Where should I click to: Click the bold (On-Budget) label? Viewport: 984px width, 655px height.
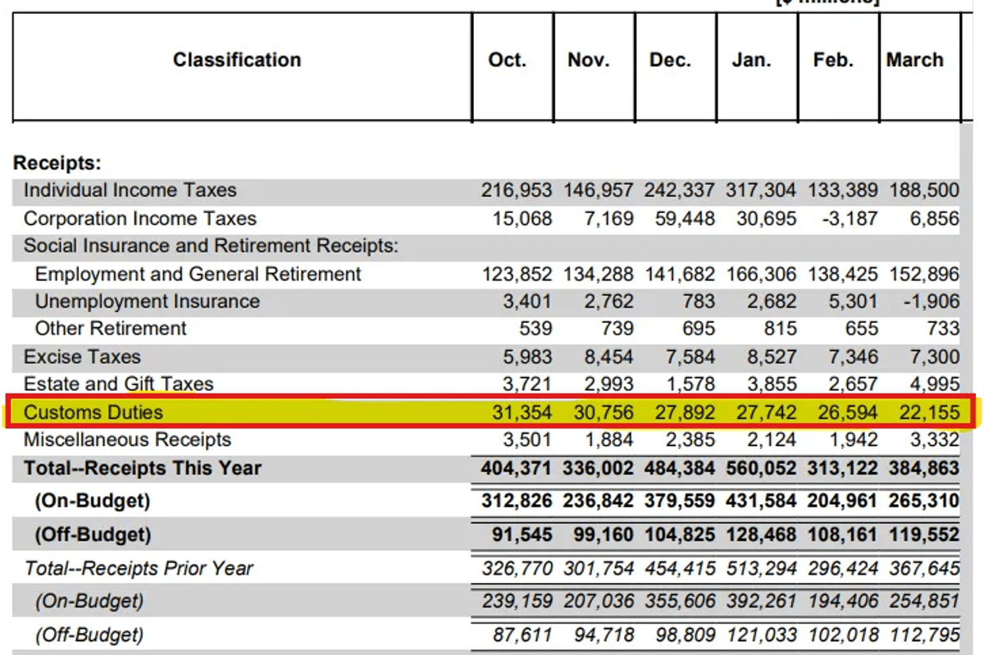click(x=93, y=501)
